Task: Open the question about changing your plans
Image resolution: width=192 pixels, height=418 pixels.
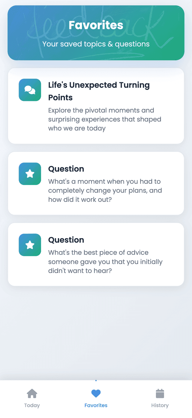Action: pos(96,183)
